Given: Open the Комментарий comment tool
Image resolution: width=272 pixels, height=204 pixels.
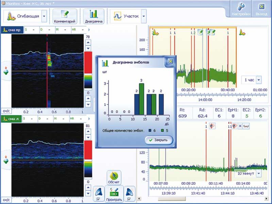Looking at the screenshot, I should tap(65, 16).
